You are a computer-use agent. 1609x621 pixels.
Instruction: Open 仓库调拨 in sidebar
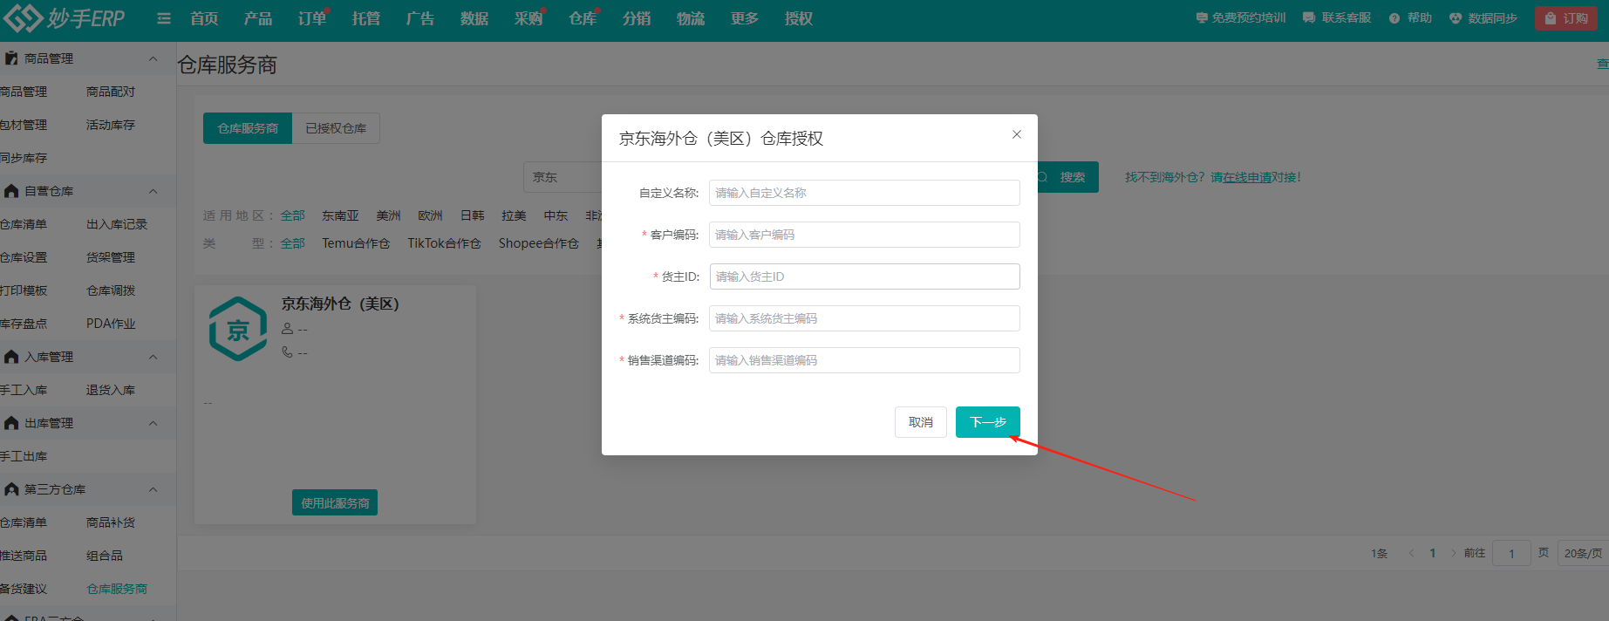tap(111, 290)
